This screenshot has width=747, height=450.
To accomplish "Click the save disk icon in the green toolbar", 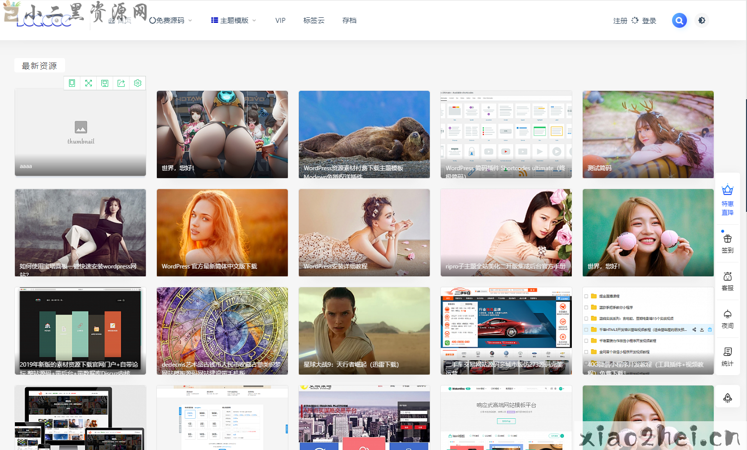I will (105, 83).
